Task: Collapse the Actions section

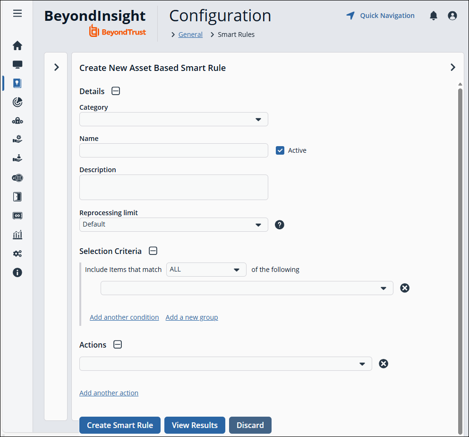Action: tap(118, 344)
